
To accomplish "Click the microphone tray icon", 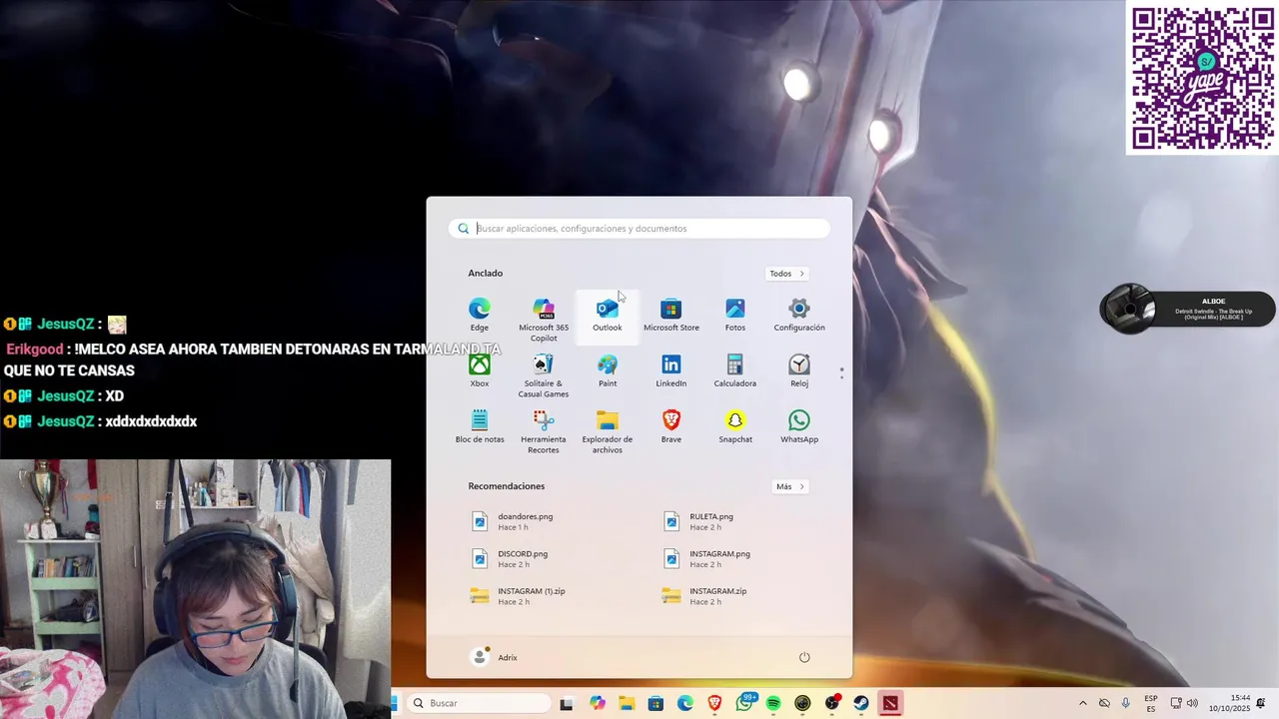I will pyautogui.click(x=1126, y=703).
